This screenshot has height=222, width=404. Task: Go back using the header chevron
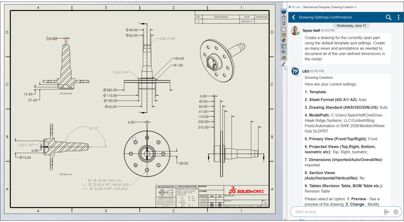[293, 17]
